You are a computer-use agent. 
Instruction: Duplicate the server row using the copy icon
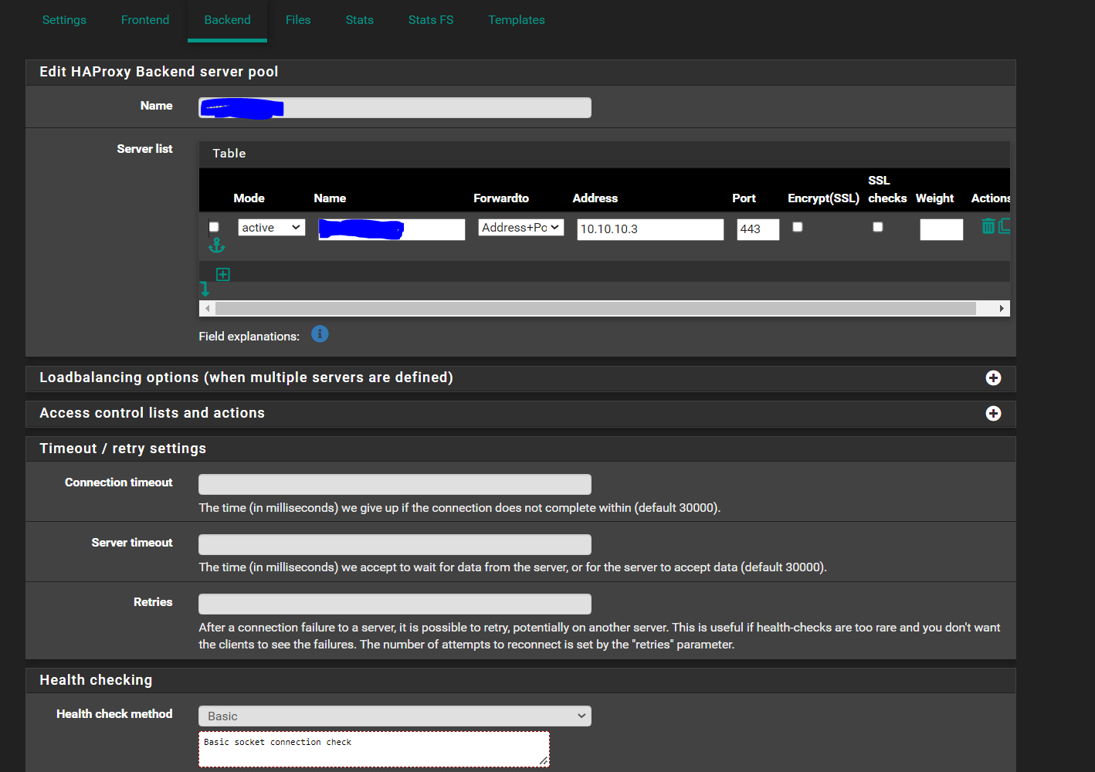click(x=1005, y=226)
